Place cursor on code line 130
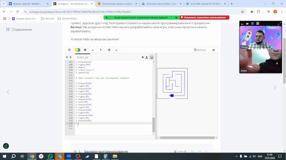 pos(113,123)
